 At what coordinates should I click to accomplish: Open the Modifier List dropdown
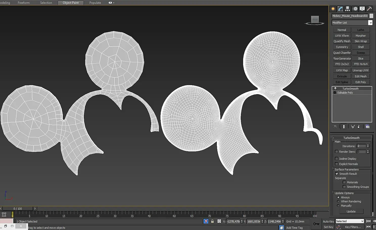pyautogui.click(x=352, y=23)
